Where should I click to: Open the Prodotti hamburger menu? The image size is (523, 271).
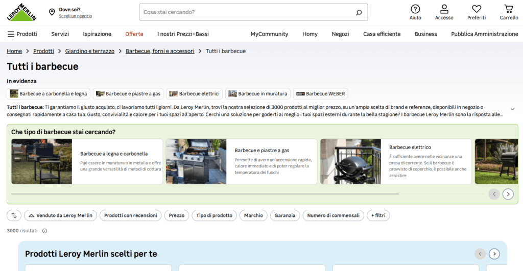coord(22,34)
